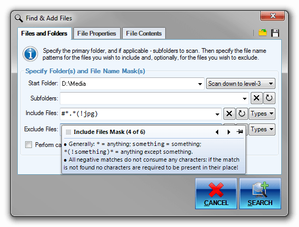This screenshot has width=299, height=227.
Task: Click the blue information icon
Action: [30, 54]
